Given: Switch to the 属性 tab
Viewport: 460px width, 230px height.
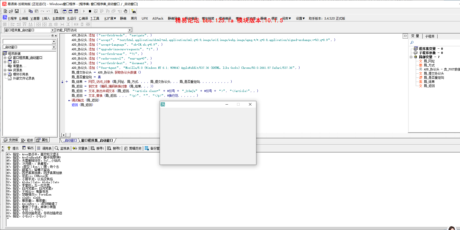Looking at the screenshot, I should pyautogui.click(x=42, y=140).
